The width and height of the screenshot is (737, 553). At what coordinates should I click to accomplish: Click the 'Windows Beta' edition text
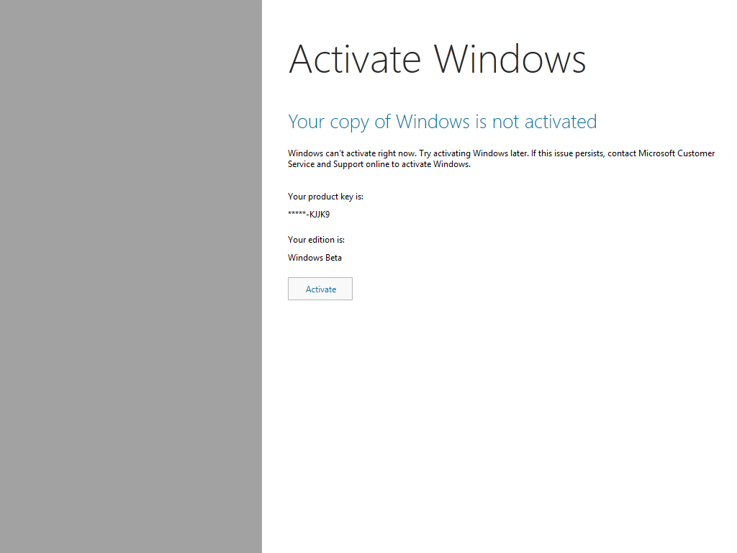point(315,258)
